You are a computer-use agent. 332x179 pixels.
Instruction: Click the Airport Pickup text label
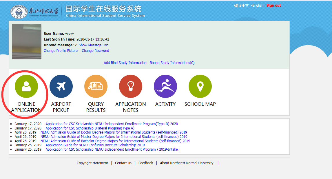coord(61,107)
